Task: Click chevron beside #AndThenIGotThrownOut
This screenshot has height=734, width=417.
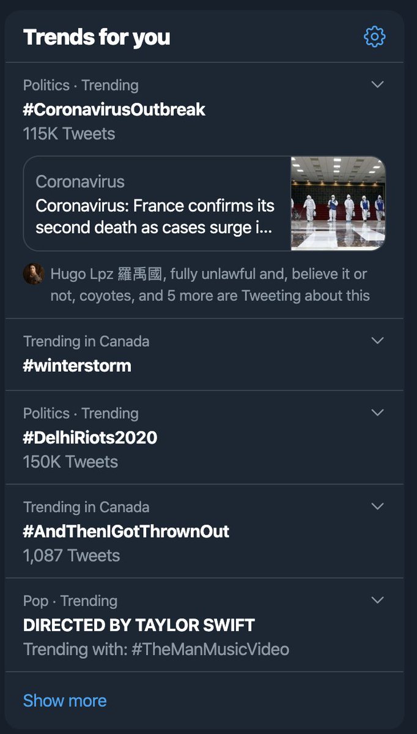Action: tap(378, 506)
